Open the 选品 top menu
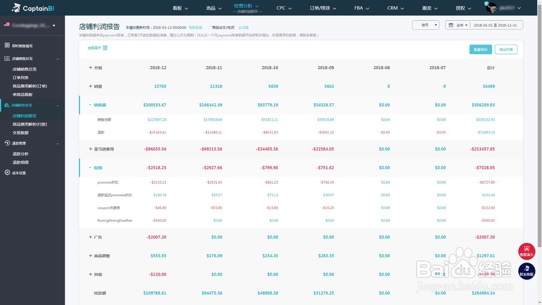 point(214,8)
